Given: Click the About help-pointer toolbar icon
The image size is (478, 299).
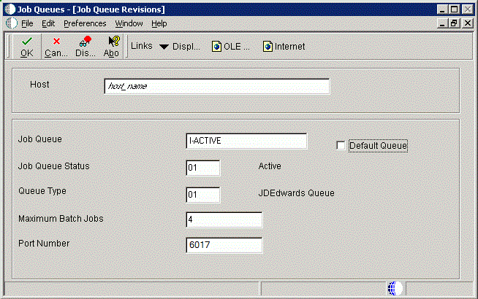Looking at the screenshot, I should [112, 47].
